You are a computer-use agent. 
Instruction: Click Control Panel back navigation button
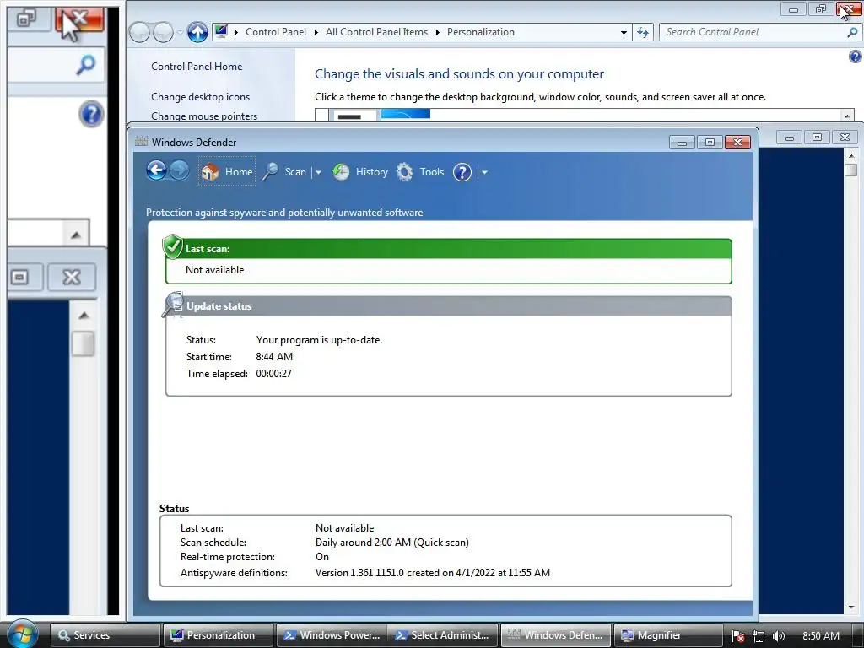139,33
